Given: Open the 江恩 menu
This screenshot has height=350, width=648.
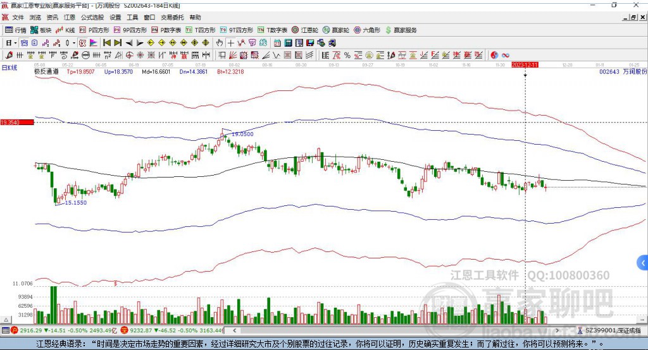Looking at the screenshot, I should [x=70, y=17].
